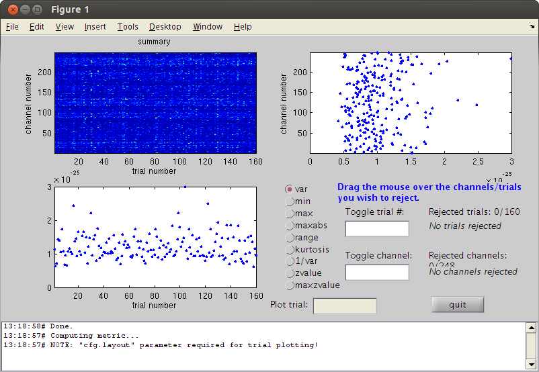Click the Toggle trial # input field

377,229
